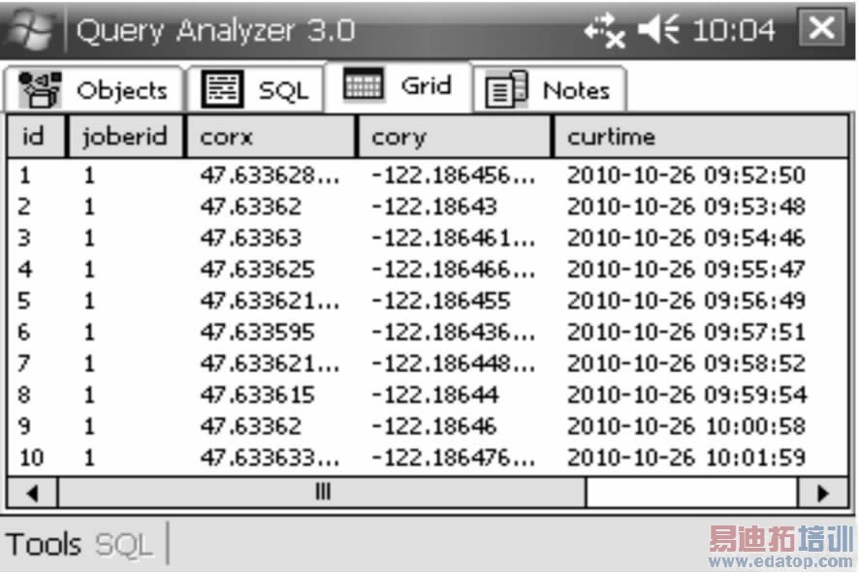This screenshot has height=572, width=858.
Task: Select curtime cell 2010-10-26 09:57:51
Action: click(x=686, y=332)
